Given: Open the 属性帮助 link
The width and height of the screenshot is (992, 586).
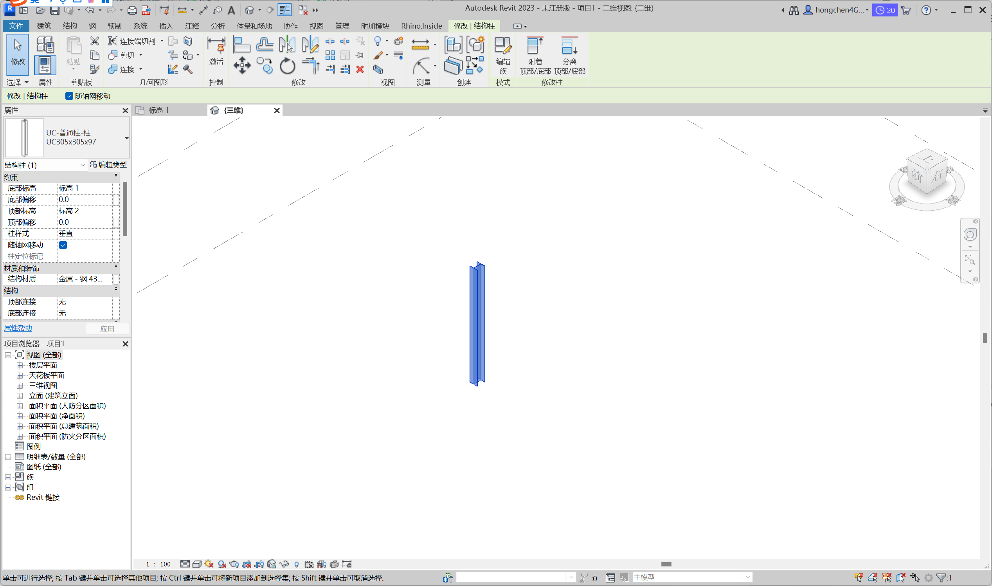Looking at the screenshot, I should tap(18, 328).
